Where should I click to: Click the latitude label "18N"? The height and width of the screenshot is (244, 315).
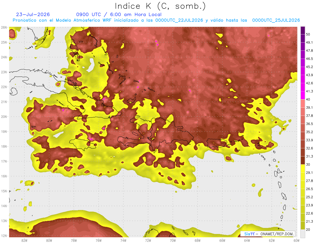tap(4, 146)
